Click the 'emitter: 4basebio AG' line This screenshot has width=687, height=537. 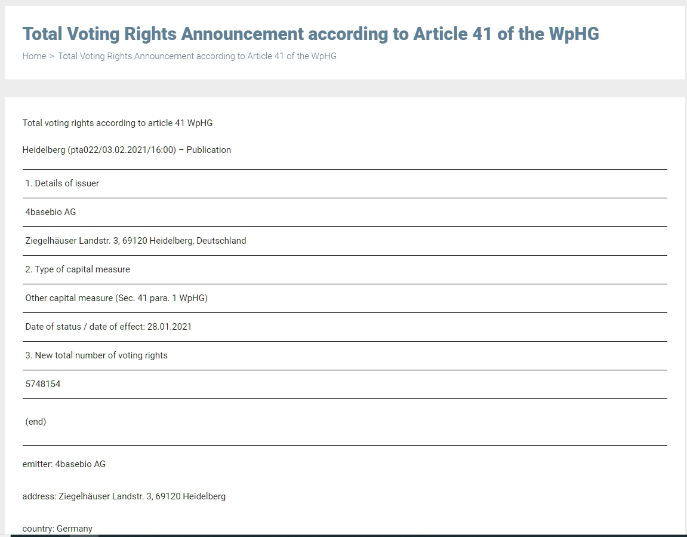(x=64, y=464)
